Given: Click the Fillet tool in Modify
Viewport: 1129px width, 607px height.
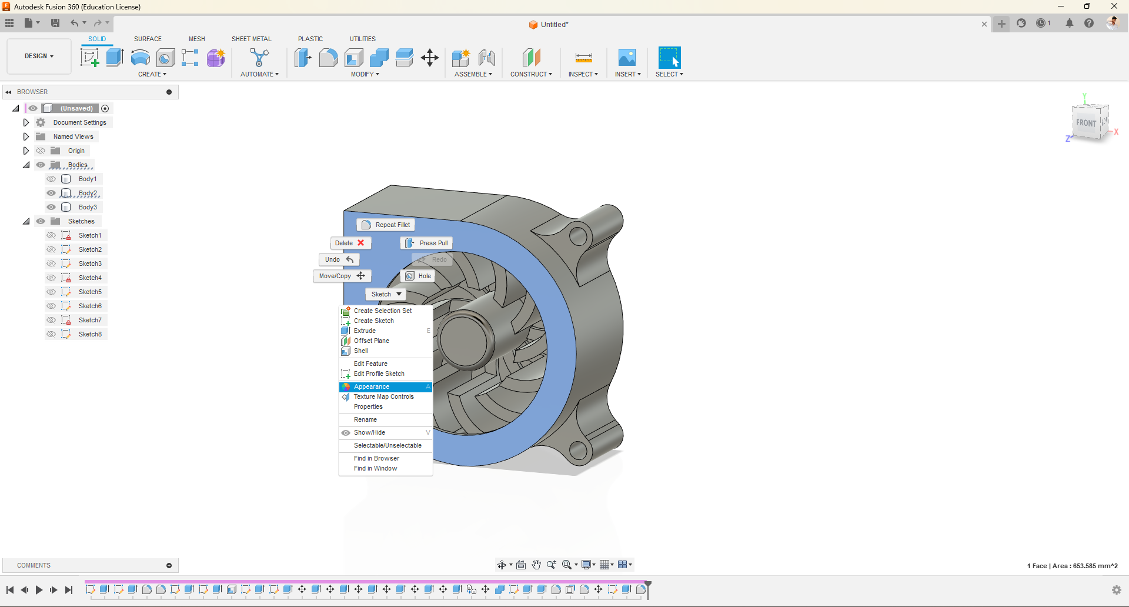Looking at the screenshot, I should 328,58.
